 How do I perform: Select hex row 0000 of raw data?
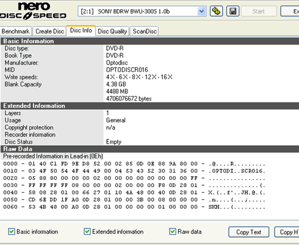[x=134, y=164]
